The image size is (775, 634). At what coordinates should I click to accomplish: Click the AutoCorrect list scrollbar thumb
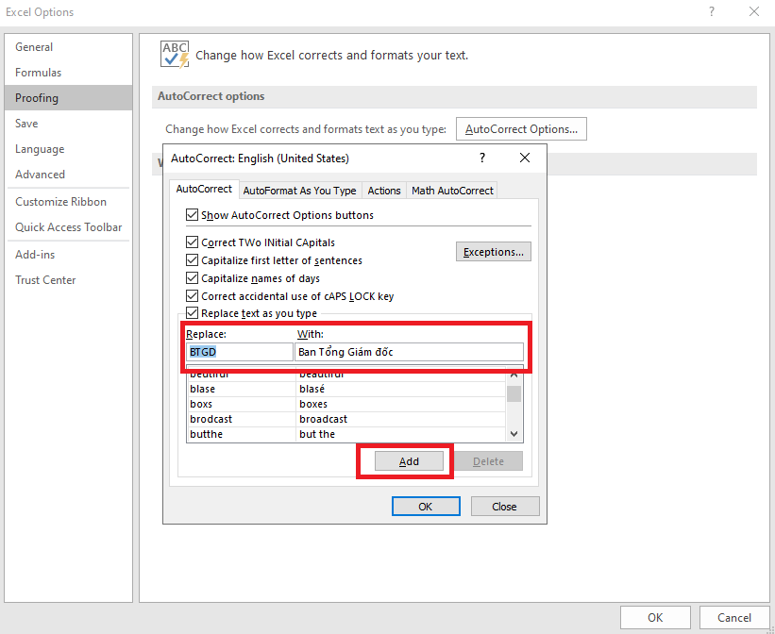point(514,393)
